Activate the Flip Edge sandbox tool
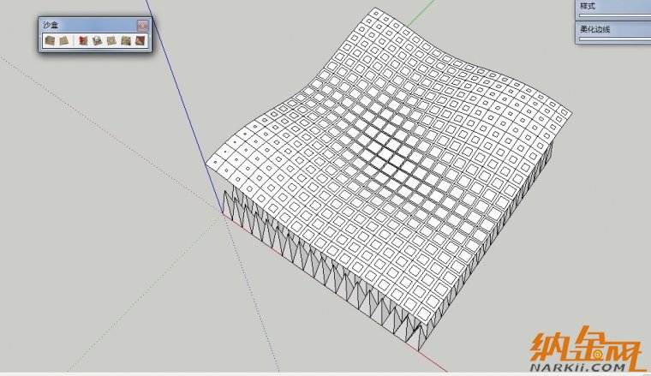The width and height of the screenshot is (651, 376). (139, 40)
